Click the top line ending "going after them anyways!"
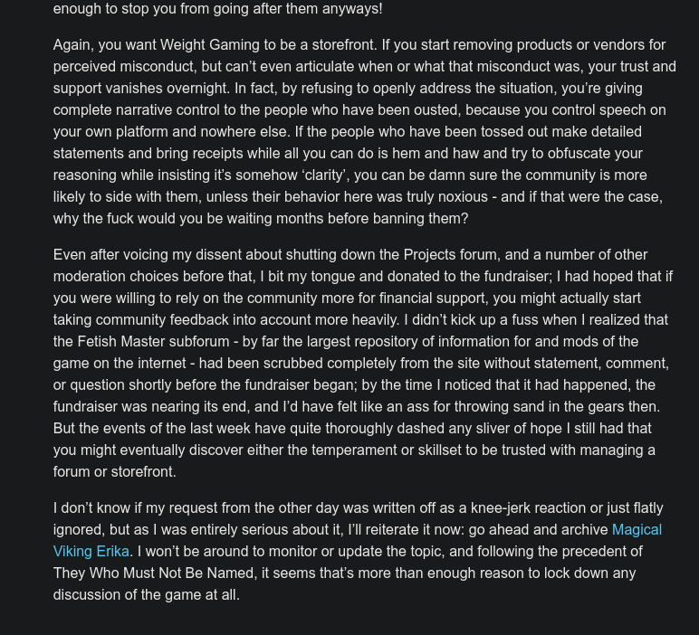 pyautogui.click(x=217, y=9)
